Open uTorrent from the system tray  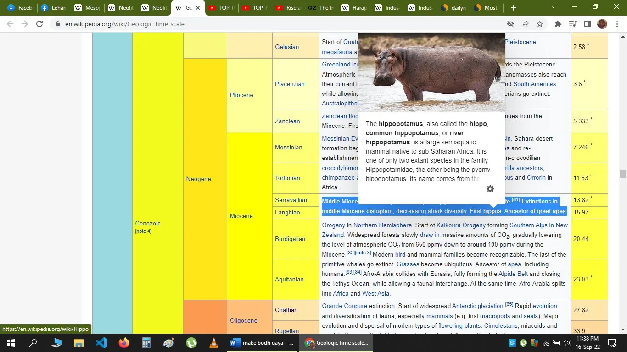[x=523, y=342]
